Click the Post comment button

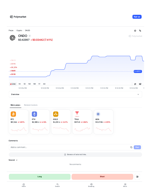(137, 147)
